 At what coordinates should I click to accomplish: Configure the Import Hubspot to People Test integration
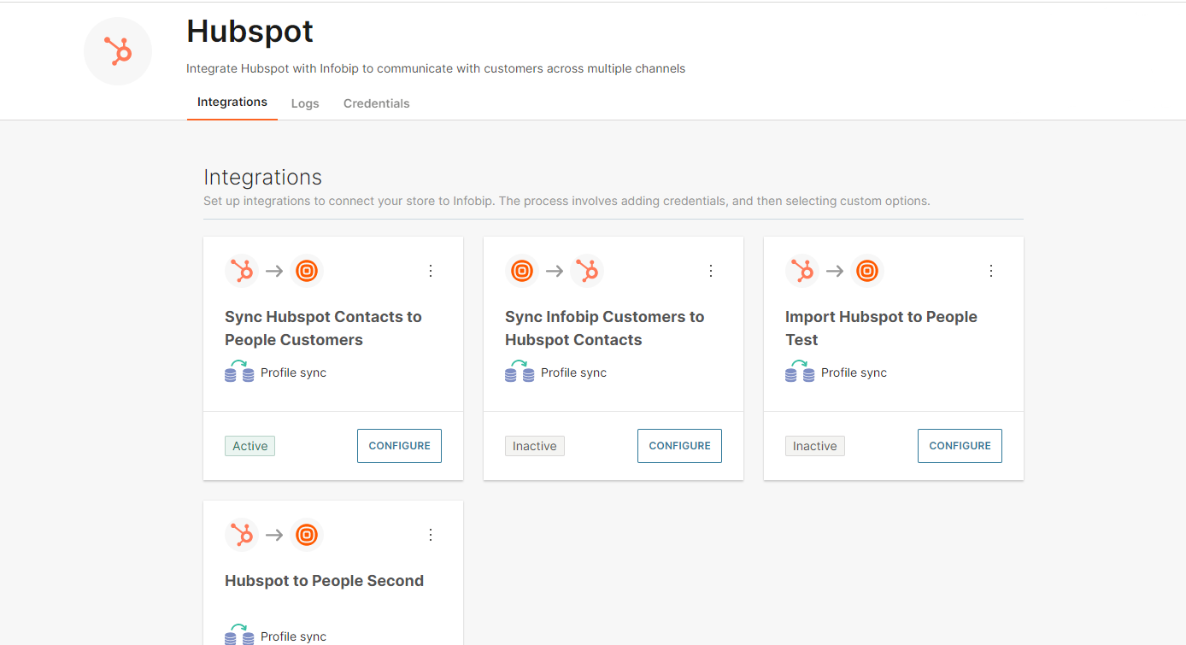pos(960,446)
